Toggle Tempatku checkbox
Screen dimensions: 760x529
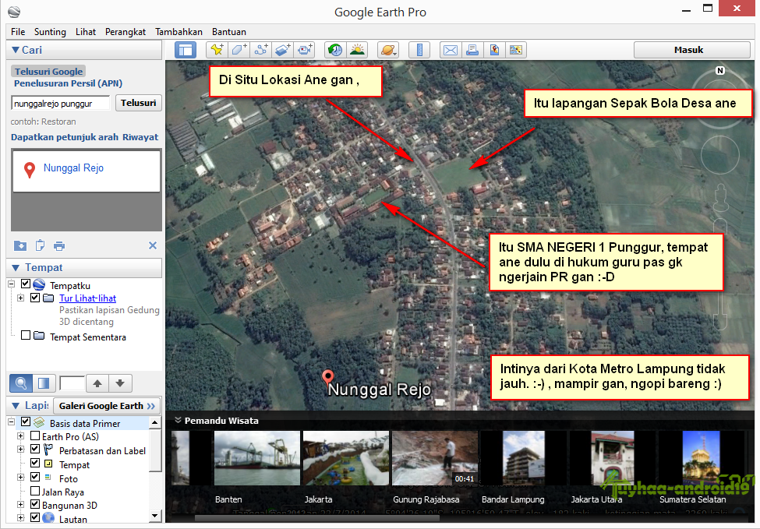pyautogui.click(x=26, y=284)
